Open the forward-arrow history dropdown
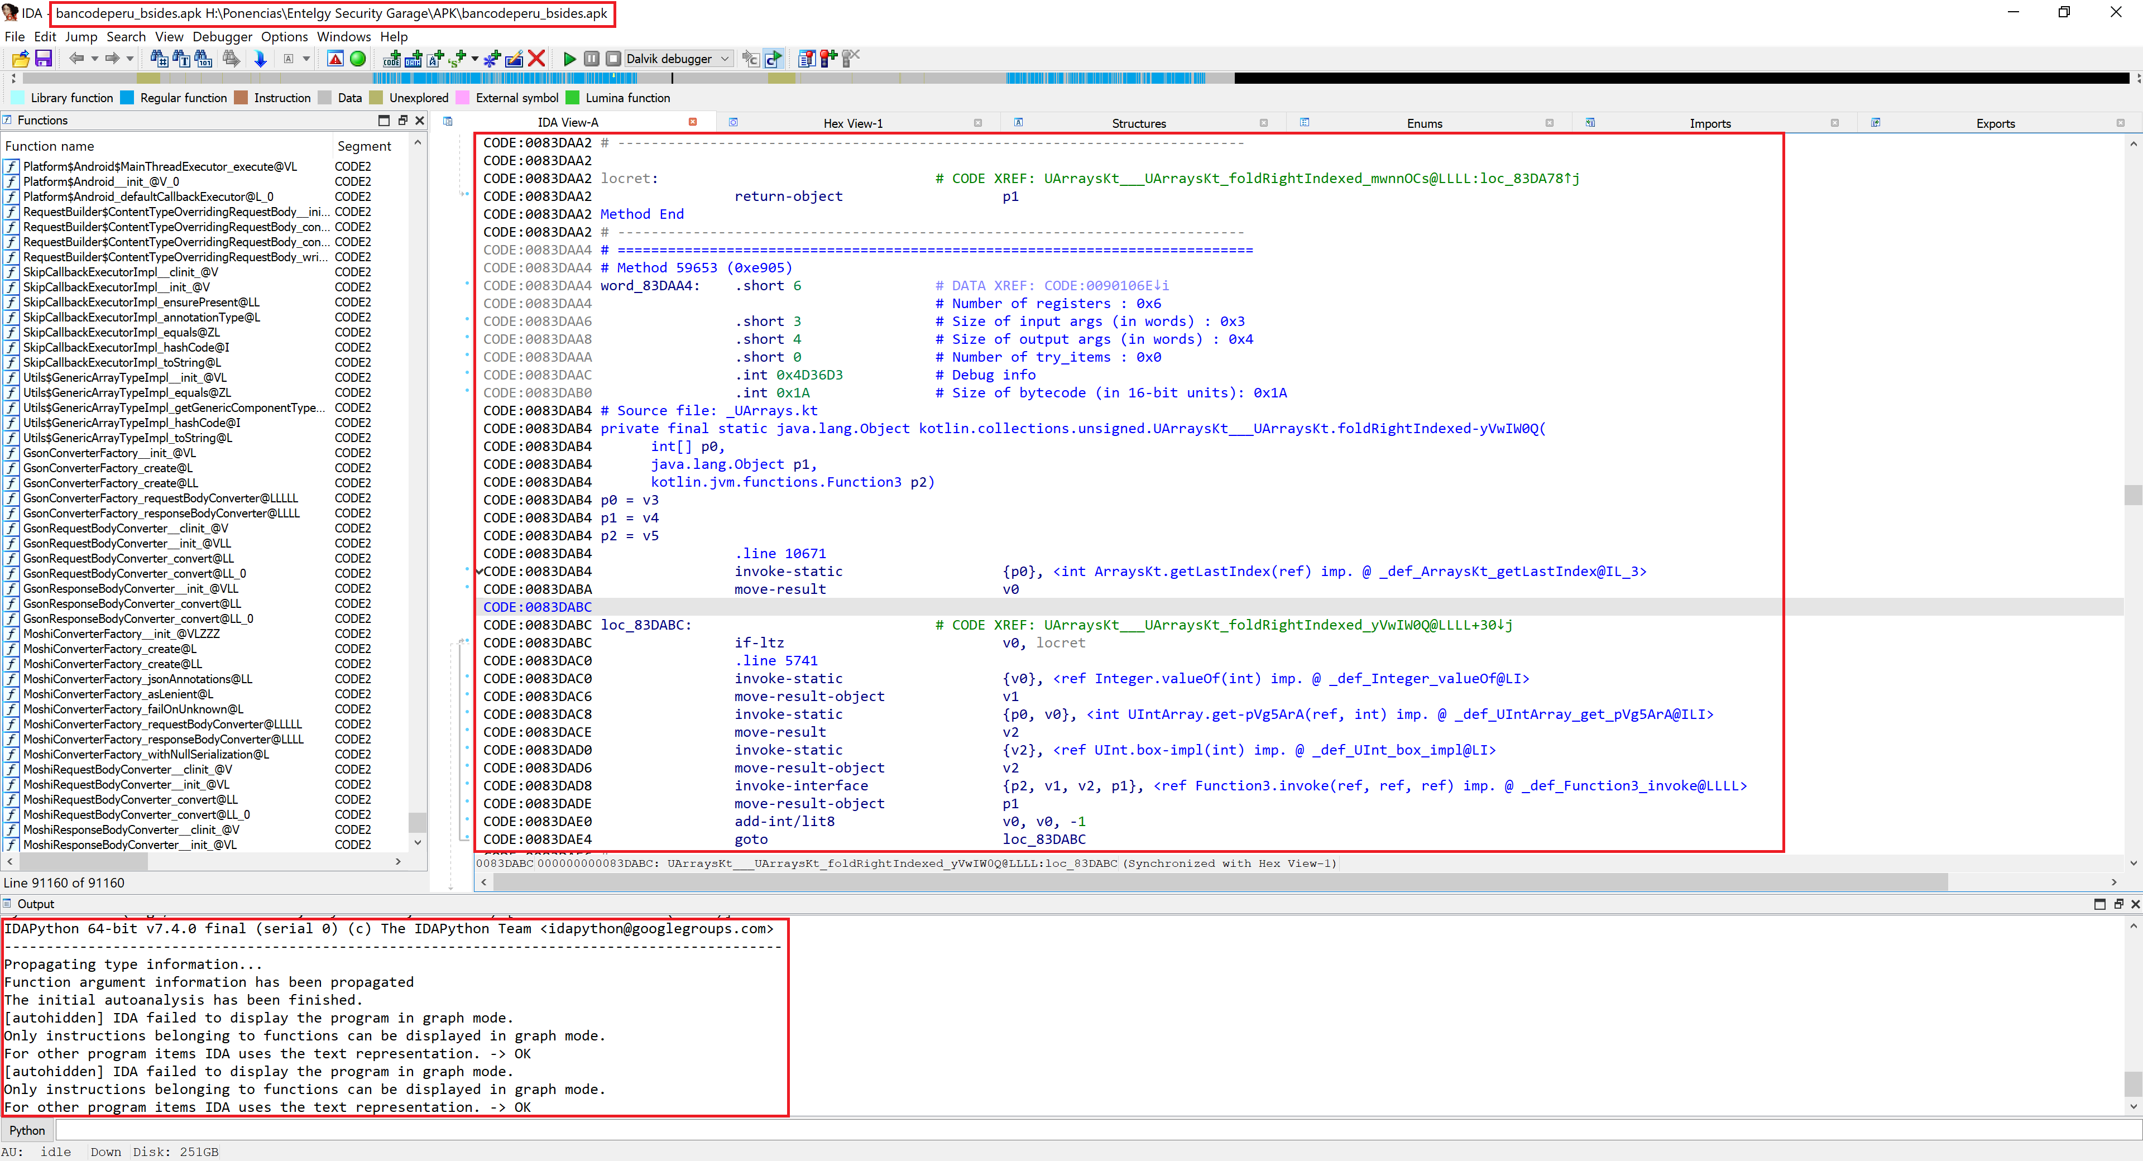The height and width of the screenshot is (1161, 2143). (x=130, y=58)
